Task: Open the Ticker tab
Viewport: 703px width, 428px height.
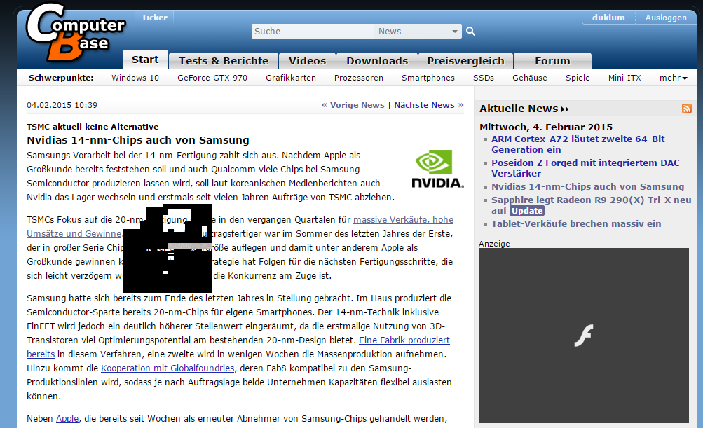Action: tap(154, 18)
